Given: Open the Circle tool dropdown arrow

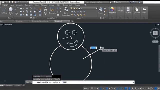Looking at the screenshot, I should [10, 14].
